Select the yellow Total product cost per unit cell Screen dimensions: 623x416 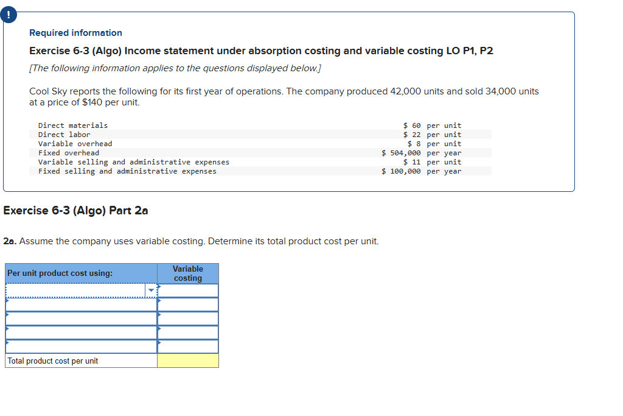(x=189, y=360)
